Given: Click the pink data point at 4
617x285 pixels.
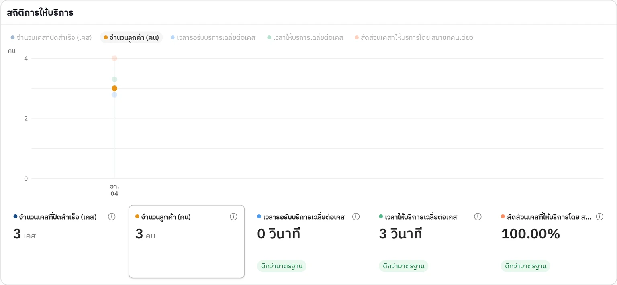Looking at the screenshot, I should [x=114, y=58].
